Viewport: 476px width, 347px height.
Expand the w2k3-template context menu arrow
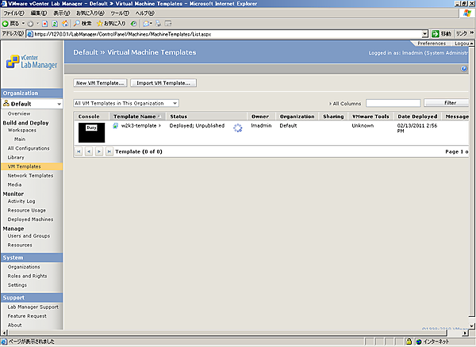coord(159,126)
